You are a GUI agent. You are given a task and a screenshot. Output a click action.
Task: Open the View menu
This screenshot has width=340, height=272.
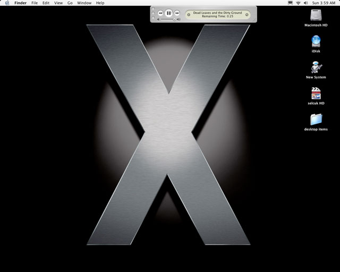58,3
